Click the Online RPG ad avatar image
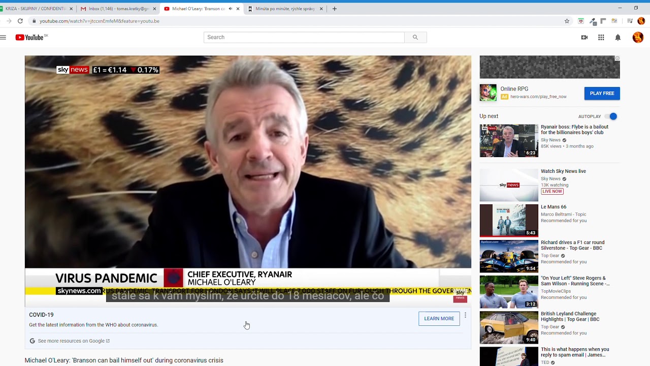This screenshot has width=650, height=366. pyautogui.click(x=488, y=93)
